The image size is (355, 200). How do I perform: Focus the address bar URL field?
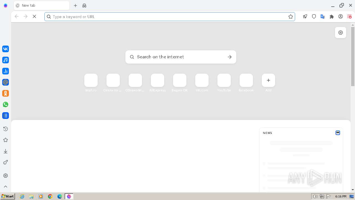pos(169,17)
